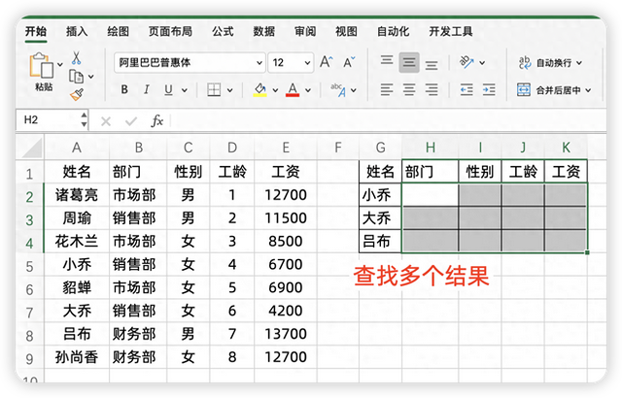Align text right
The width and height of the screenshot is (622, 398).
[x=432, y=90]
